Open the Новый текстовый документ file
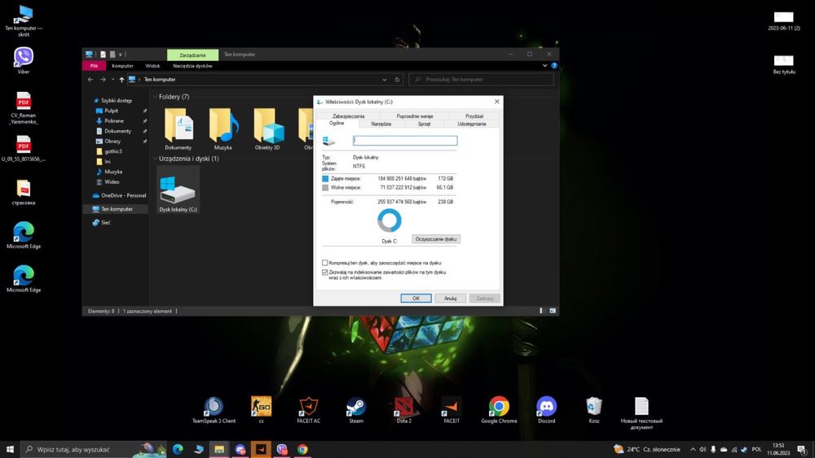The image size is (815, 458). 641,413
